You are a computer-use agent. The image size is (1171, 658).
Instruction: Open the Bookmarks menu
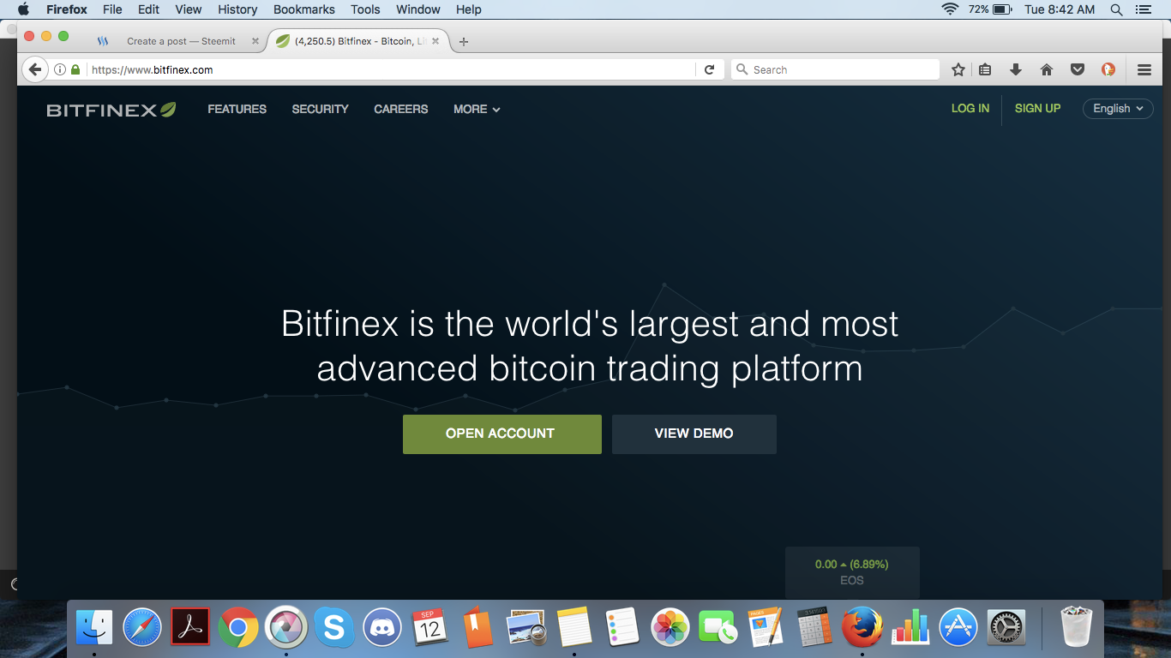click(x=304, y=9)
